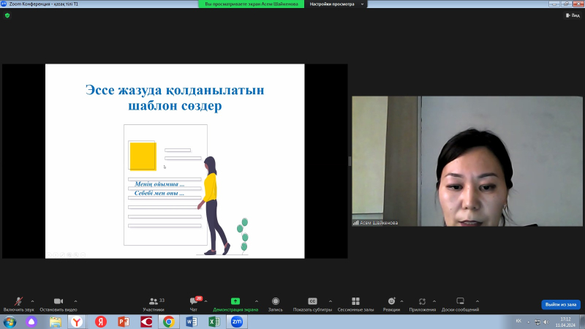Open the Приложения apps panel
Screen dimensions: 585x329
point(422,303)
